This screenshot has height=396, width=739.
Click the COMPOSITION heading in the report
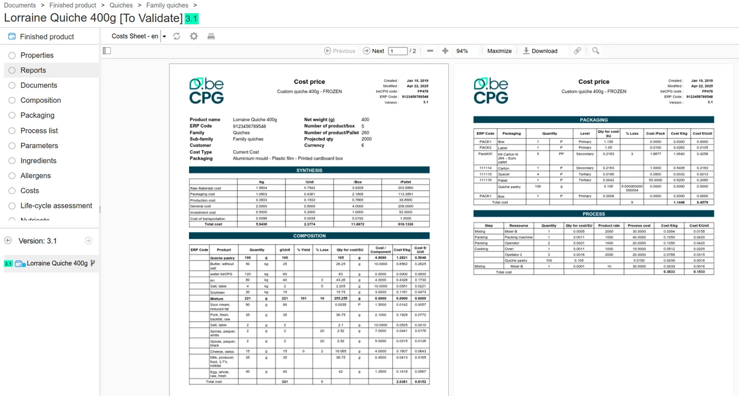(x=309, y=236)
